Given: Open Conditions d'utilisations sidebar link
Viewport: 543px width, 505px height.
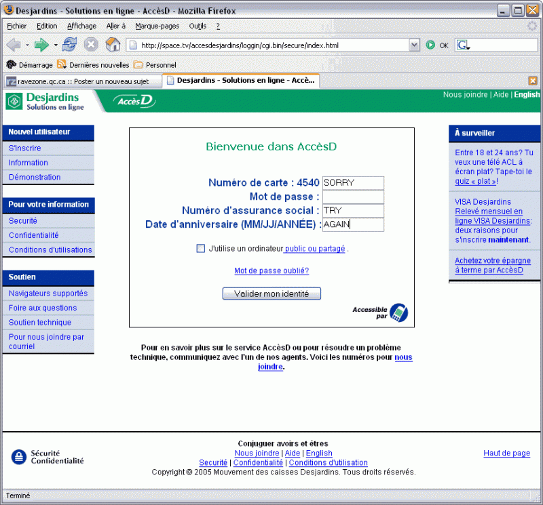Looking at the screenshot, I should [x=50, y=249].
